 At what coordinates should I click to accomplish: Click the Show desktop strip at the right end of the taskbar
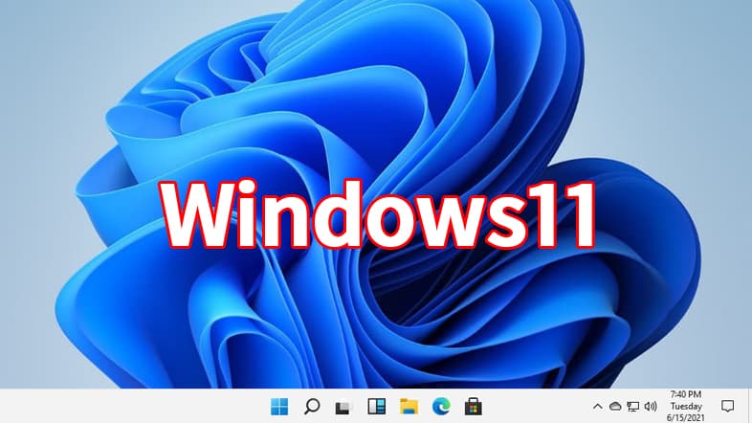click(x=749, y=406)
